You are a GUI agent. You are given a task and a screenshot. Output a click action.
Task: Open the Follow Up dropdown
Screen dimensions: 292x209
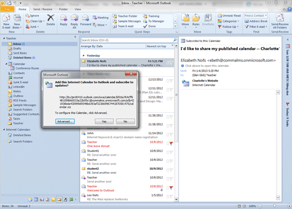point(229,27)
